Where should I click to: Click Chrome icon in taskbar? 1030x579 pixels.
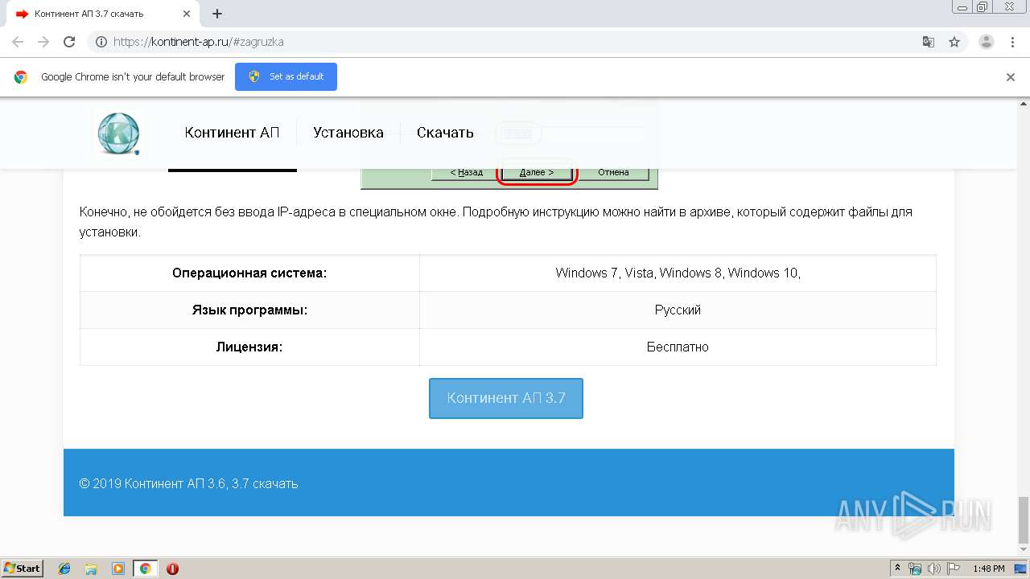[x=145, y=569]
